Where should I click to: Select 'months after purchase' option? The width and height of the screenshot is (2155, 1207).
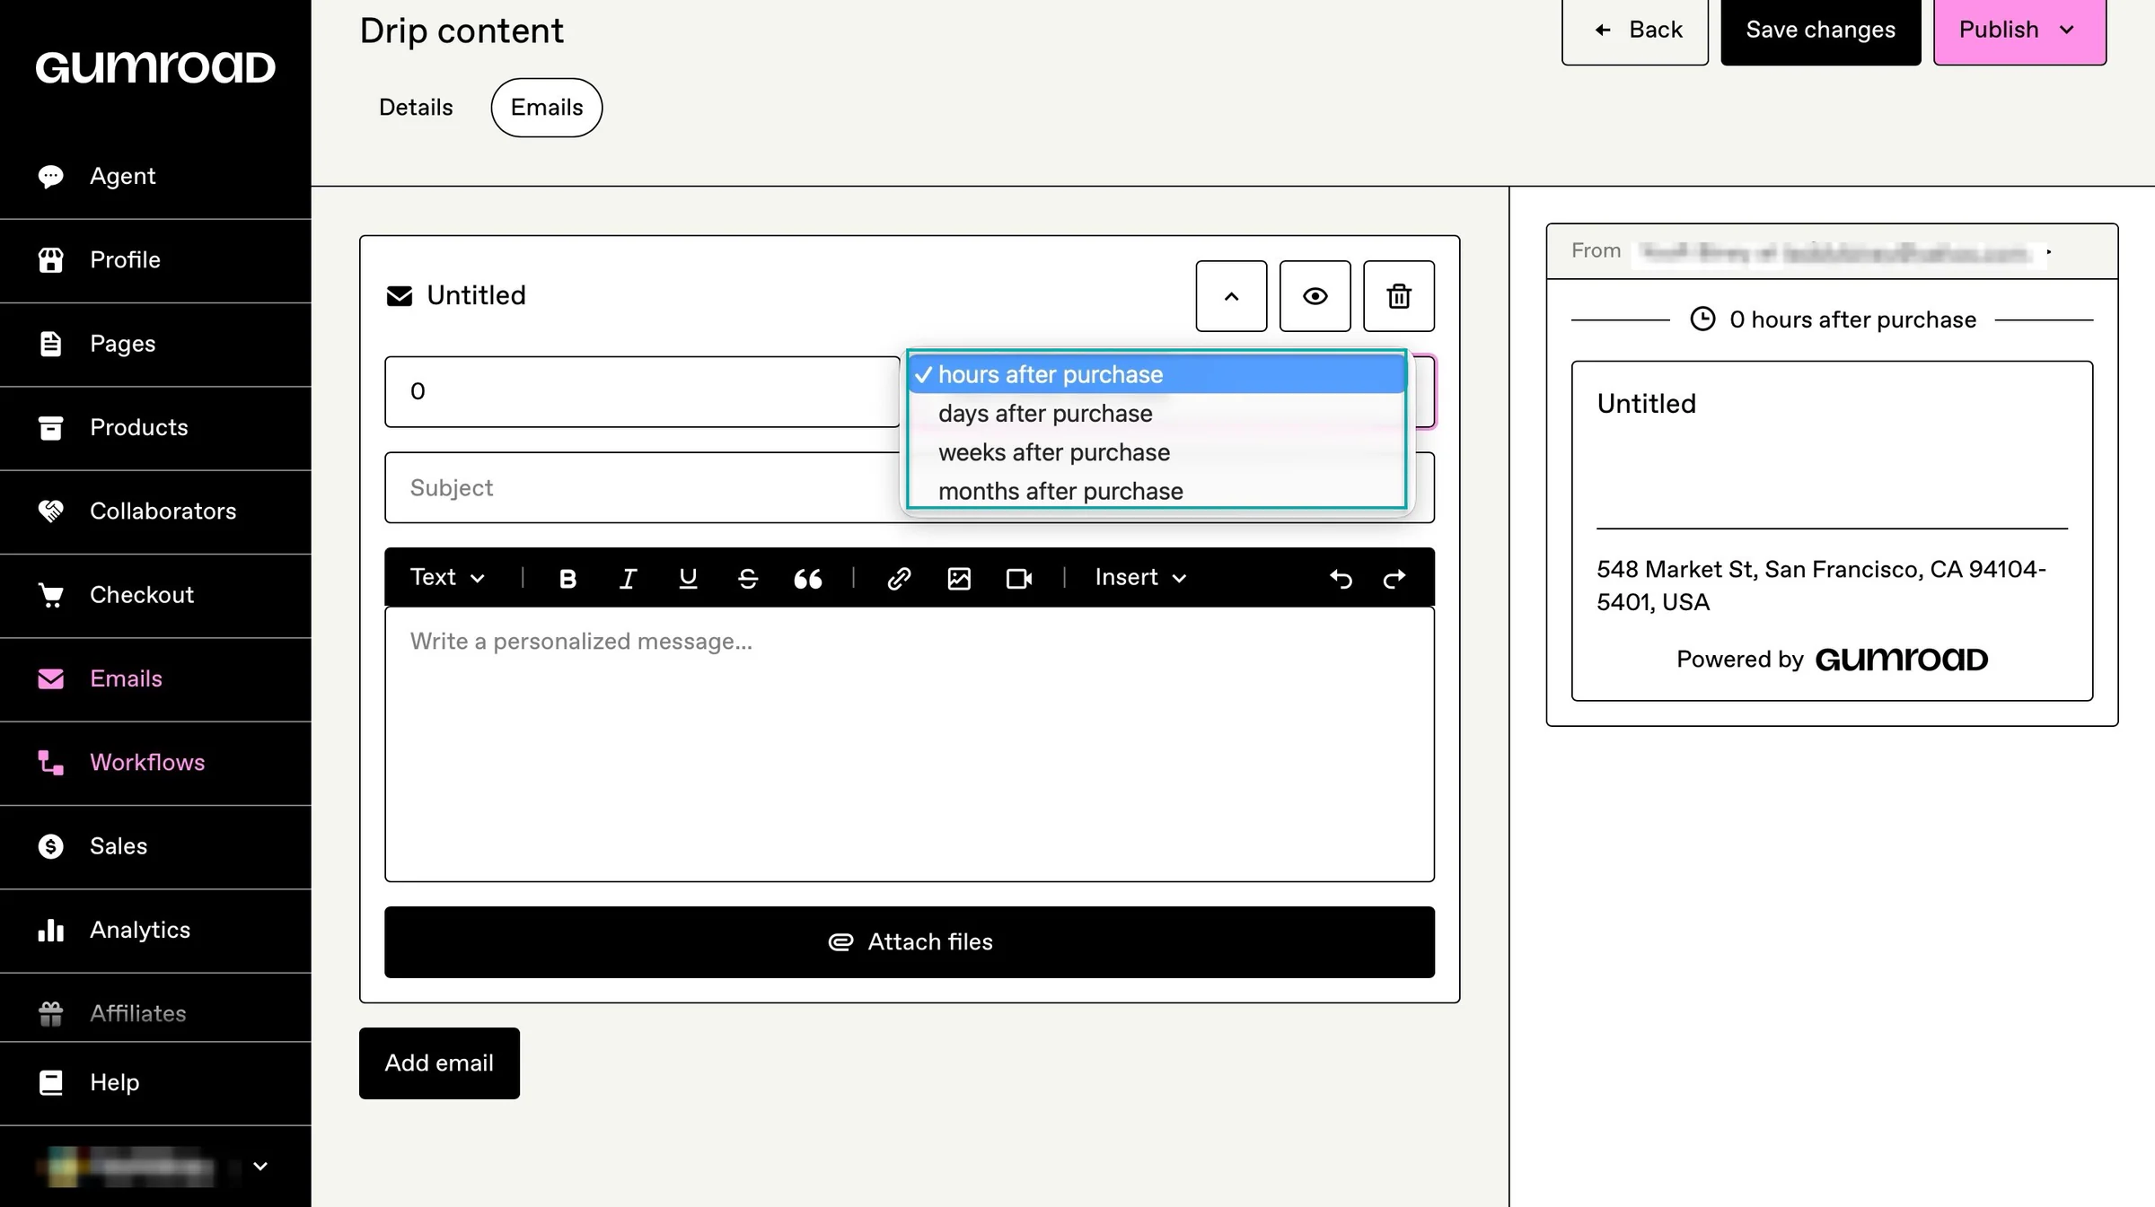(1157, 491)
